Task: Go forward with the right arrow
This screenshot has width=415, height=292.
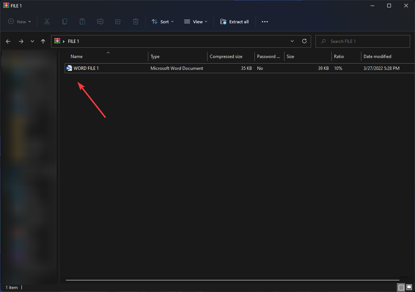Action: pos(21,41)
